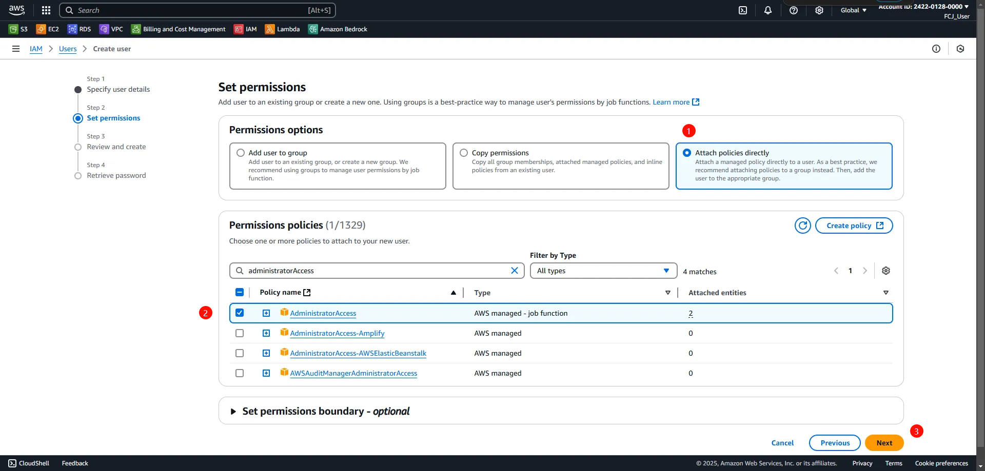Open the IAM favorites shortcut
Image resolution: width=985 pixels, height=471 pixels.
point(245,29)
